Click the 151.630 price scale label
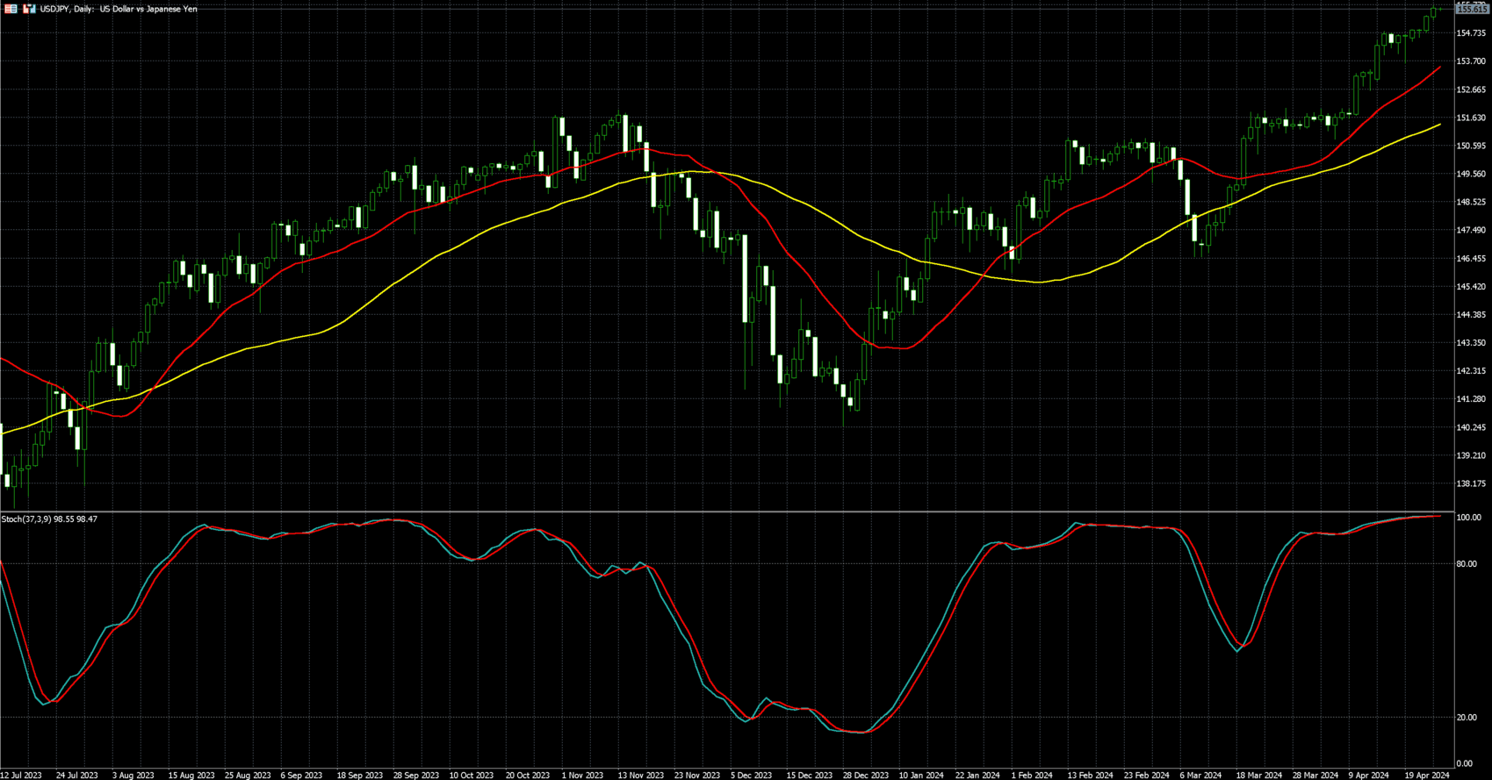The image size is (1492, 780). tap(1471, 118)
